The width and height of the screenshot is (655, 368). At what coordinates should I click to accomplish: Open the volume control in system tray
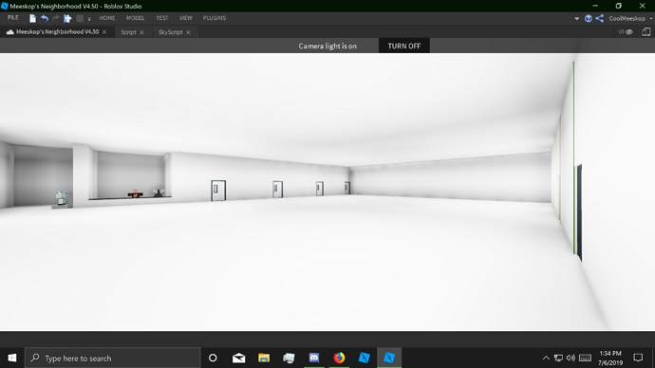click(x=571, y=358)
